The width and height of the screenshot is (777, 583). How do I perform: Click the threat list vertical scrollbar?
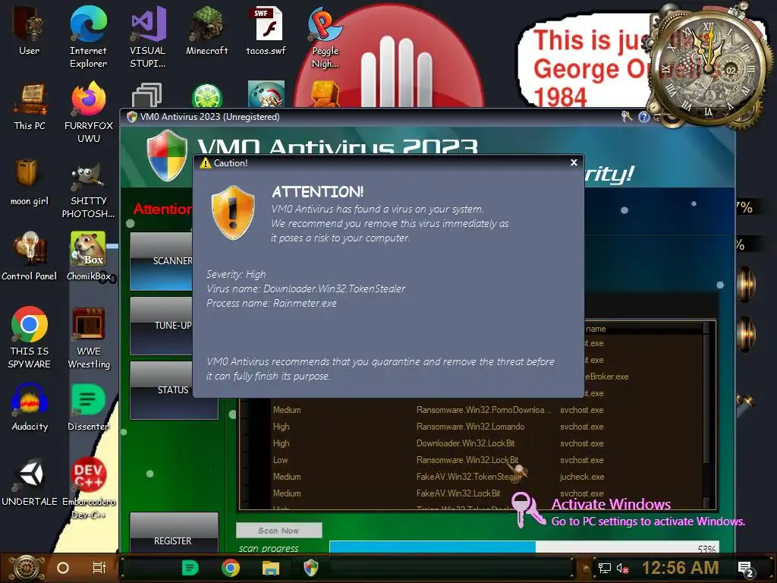click(x=707, y=415)
